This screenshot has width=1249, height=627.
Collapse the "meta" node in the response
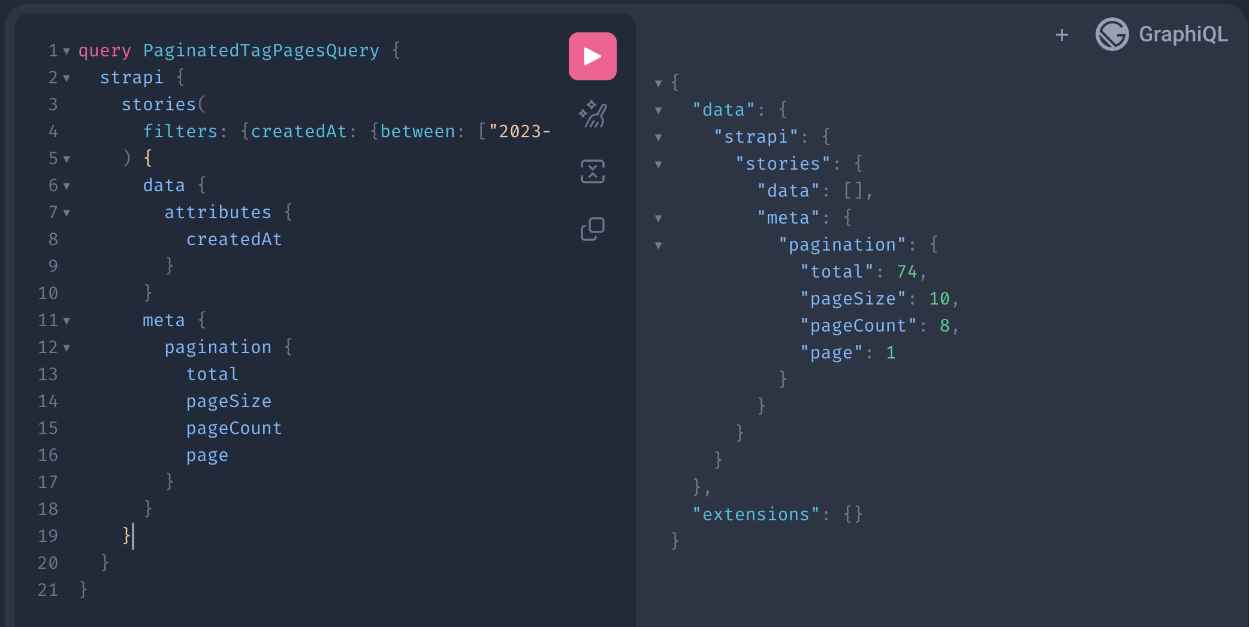657,218
